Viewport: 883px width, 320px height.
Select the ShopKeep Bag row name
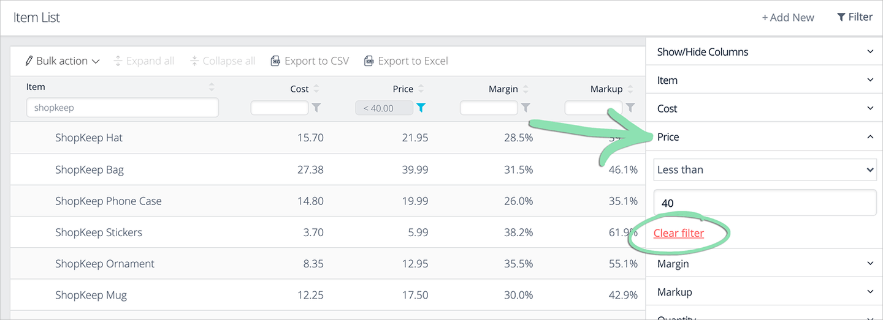click(x=90, y=169)
